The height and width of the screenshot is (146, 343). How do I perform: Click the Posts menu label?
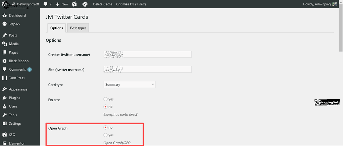pos(13,35)
